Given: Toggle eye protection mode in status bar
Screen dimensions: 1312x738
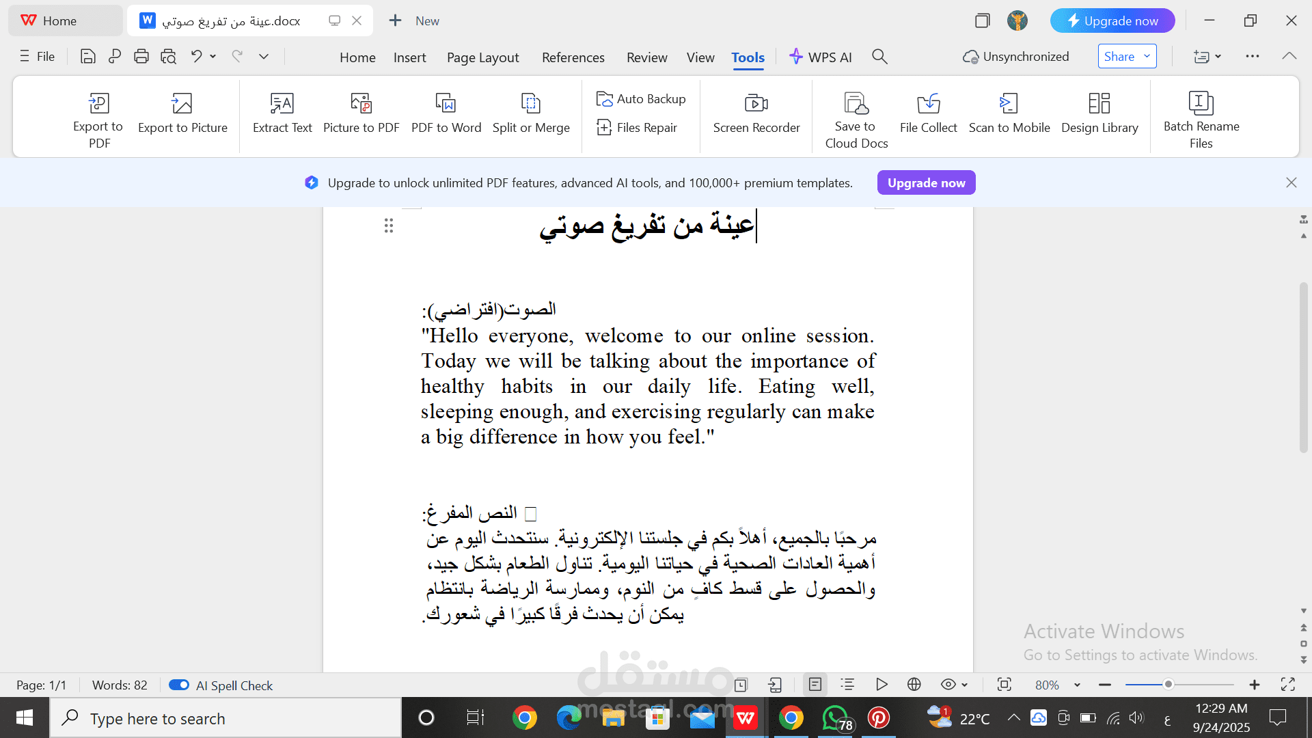Looking at the screenshot, I should pos(948,685).
